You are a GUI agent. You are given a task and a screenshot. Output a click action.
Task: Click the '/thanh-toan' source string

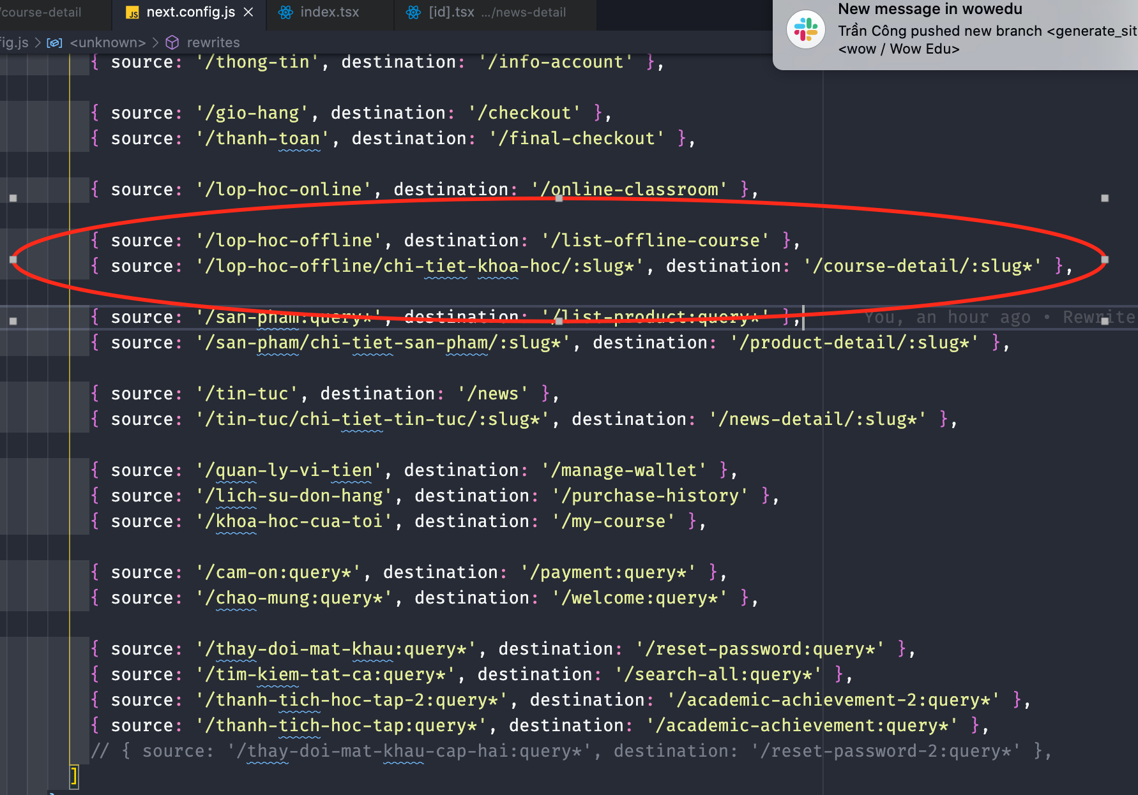click(x=262, y=138)
